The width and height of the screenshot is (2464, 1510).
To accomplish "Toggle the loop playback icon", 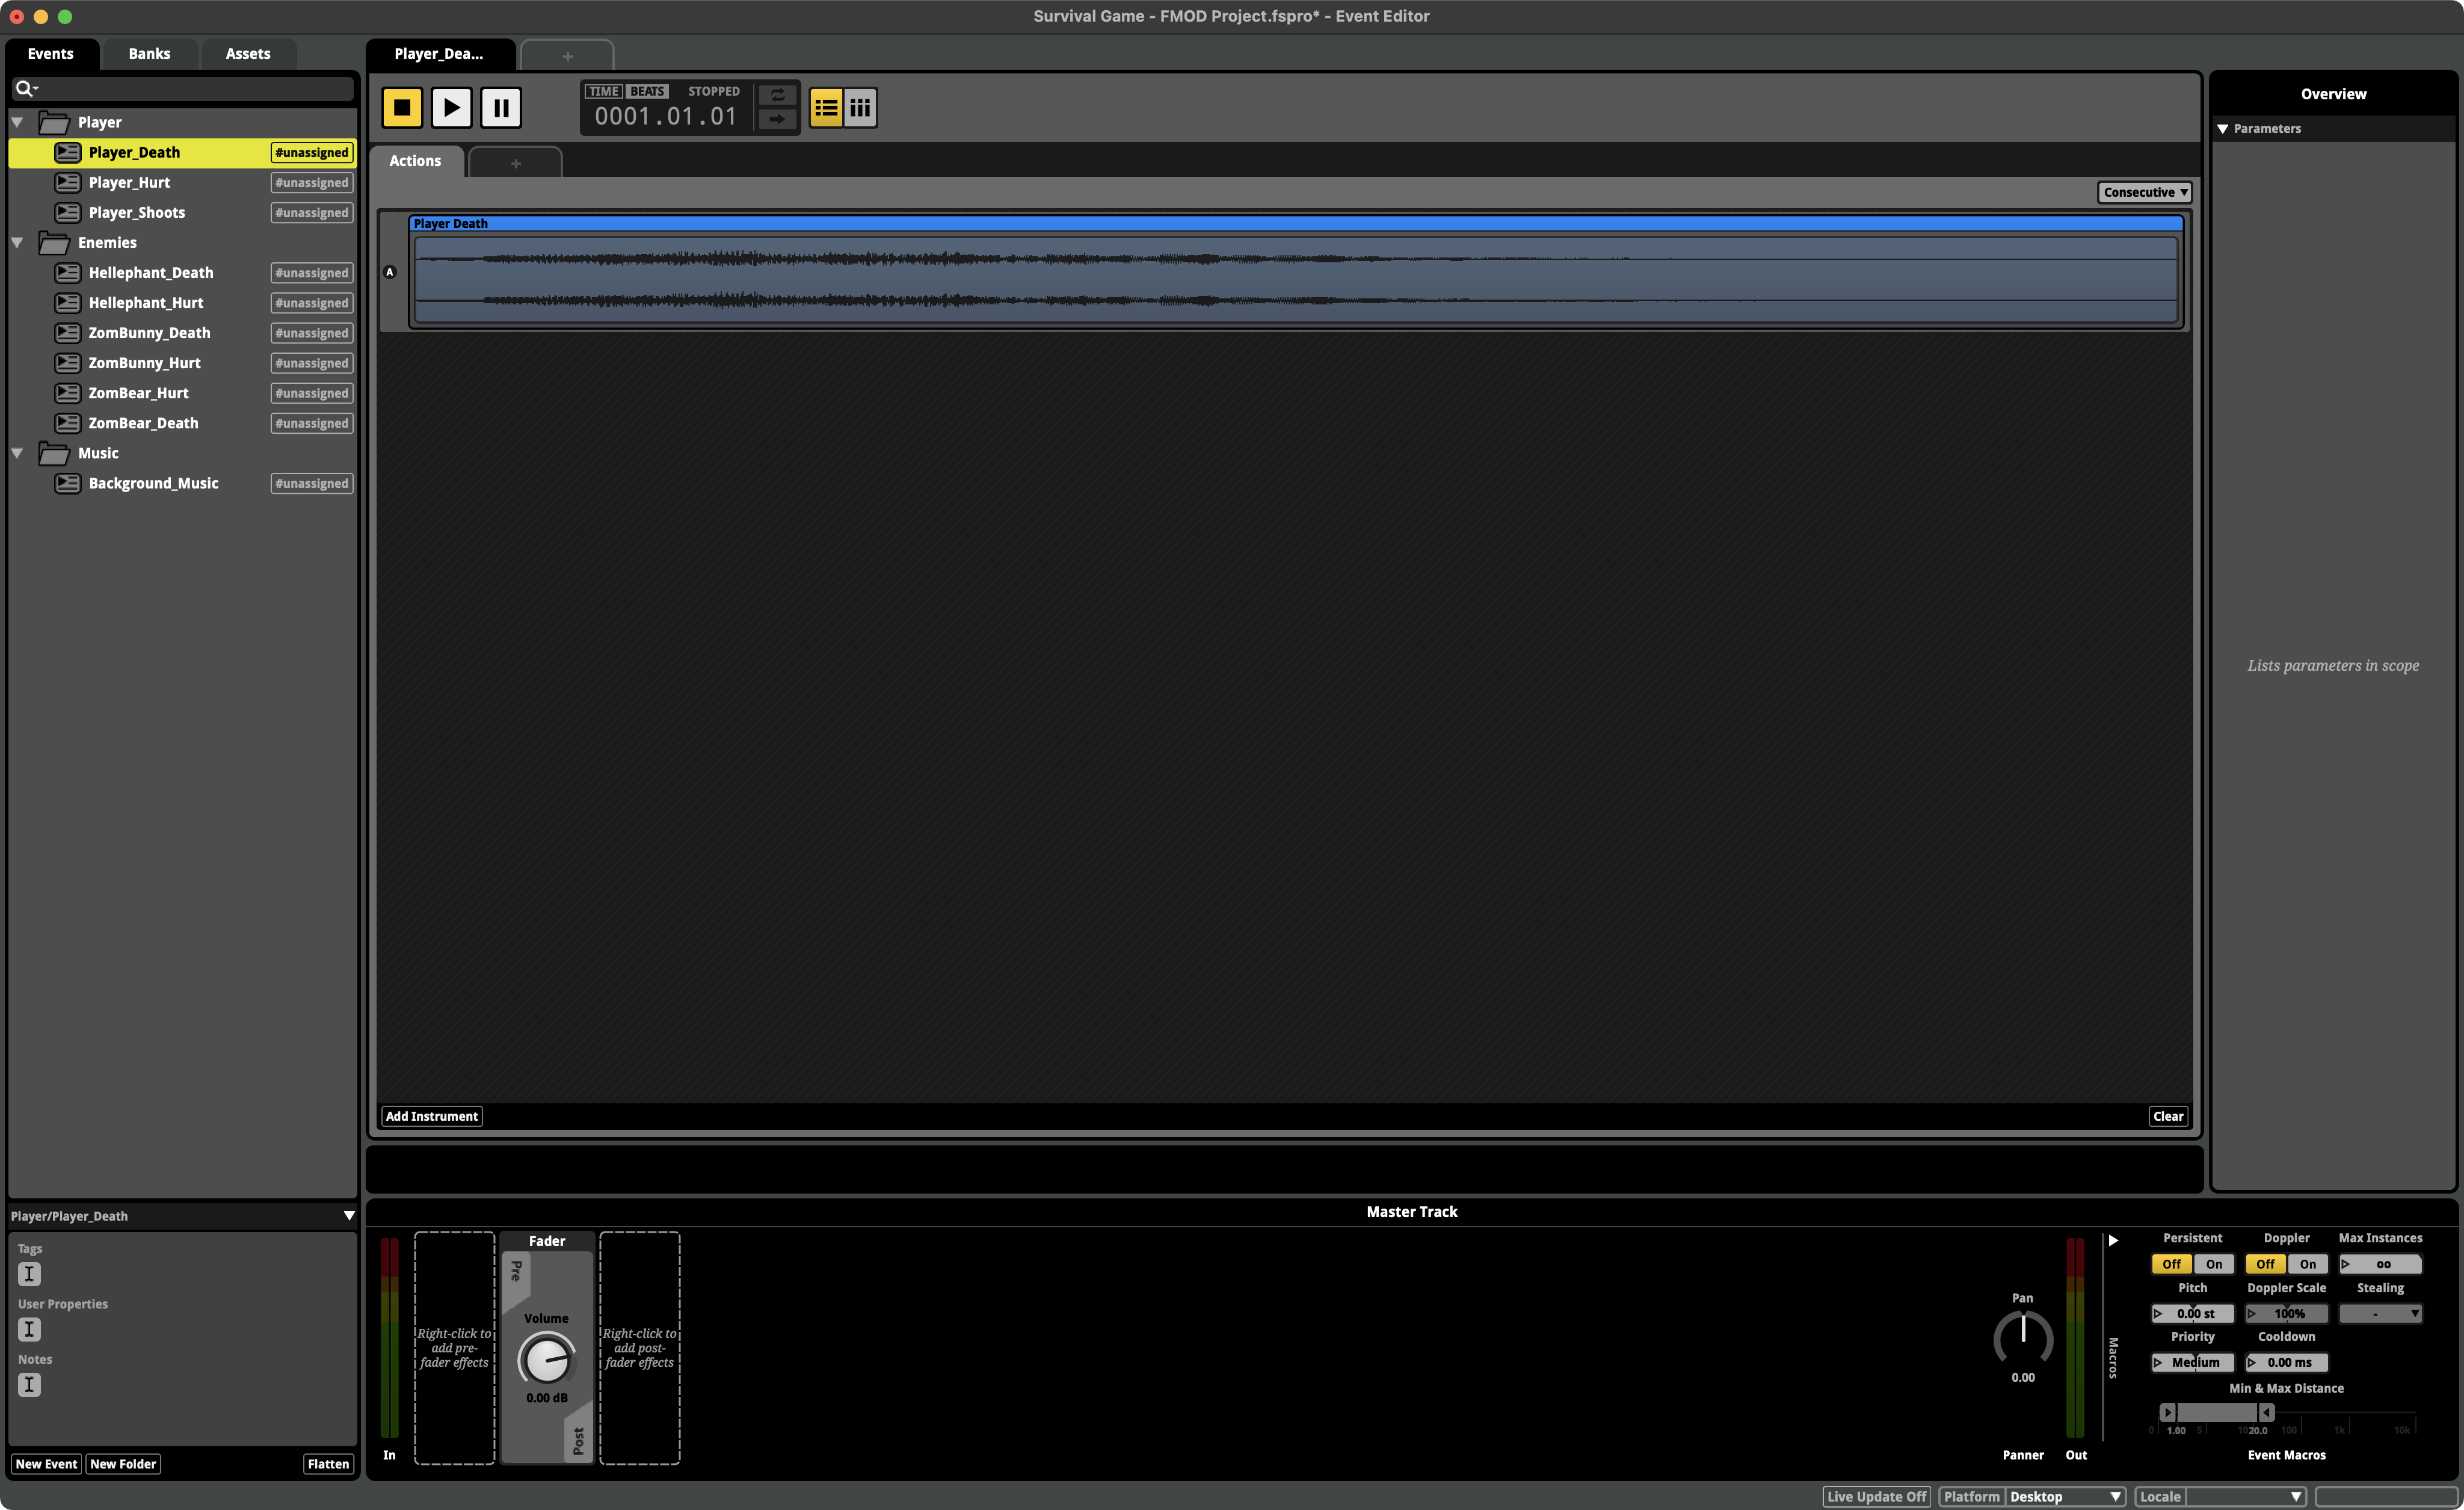I will click(x=777, y=95).
